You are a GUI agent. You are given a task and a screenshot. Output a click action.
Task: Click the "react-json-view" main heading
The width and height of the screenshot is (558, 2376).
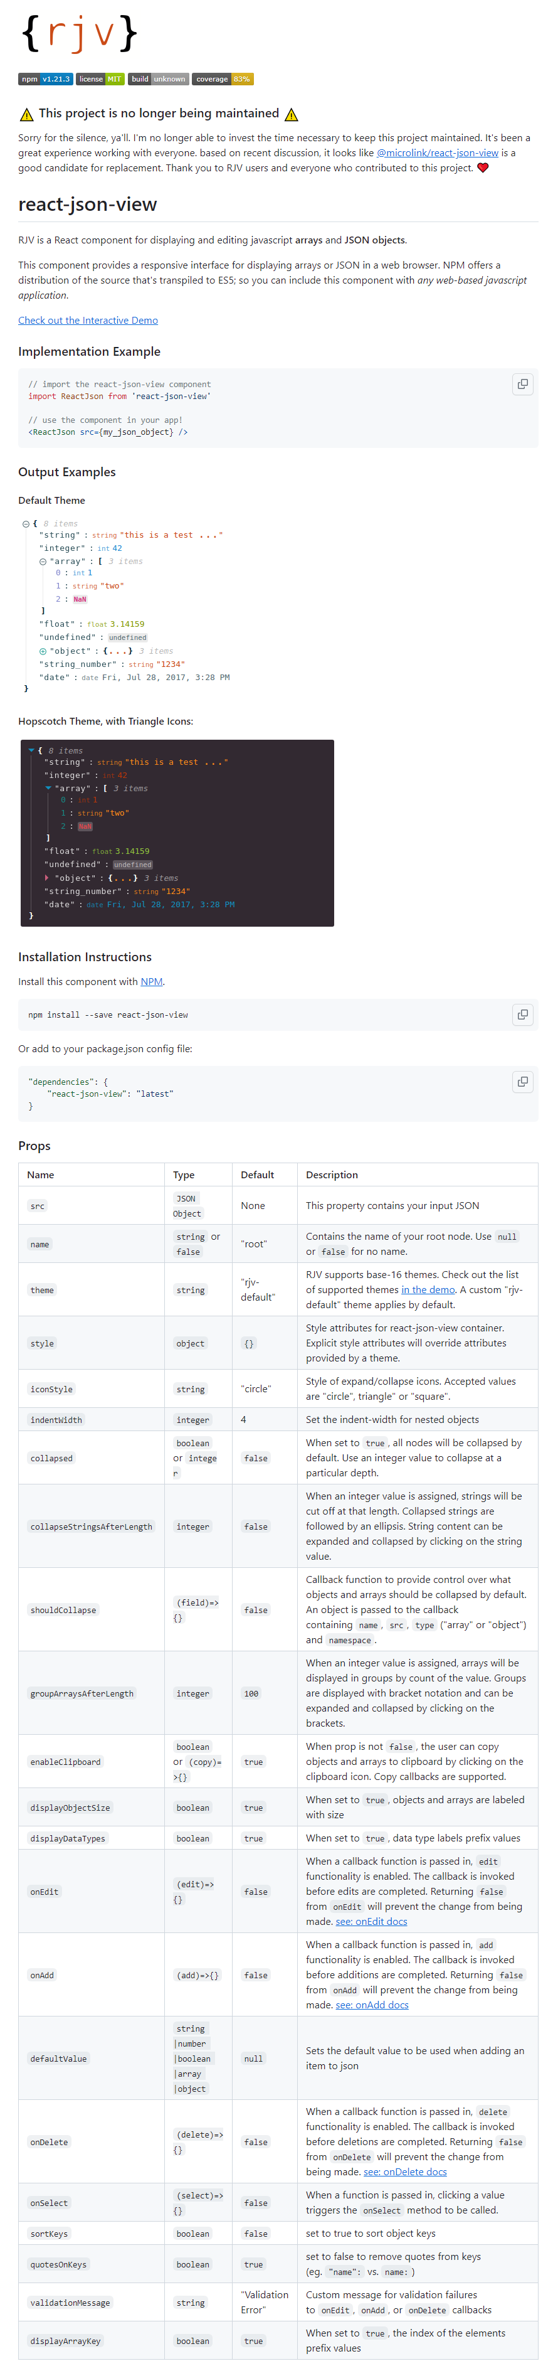coord(88,205)
